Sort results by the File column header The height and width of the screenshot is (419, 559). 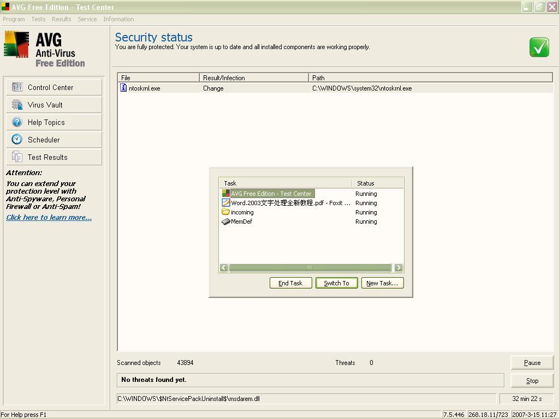[x=158, y=77]
